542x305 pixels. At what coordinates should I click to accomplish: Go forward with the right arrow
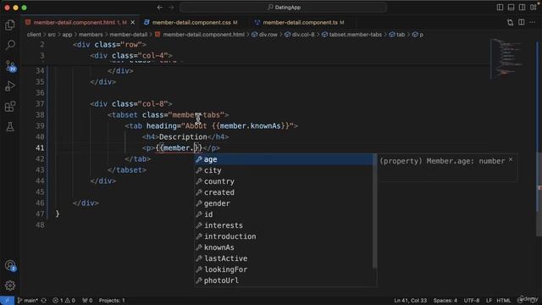coord(171,8)
